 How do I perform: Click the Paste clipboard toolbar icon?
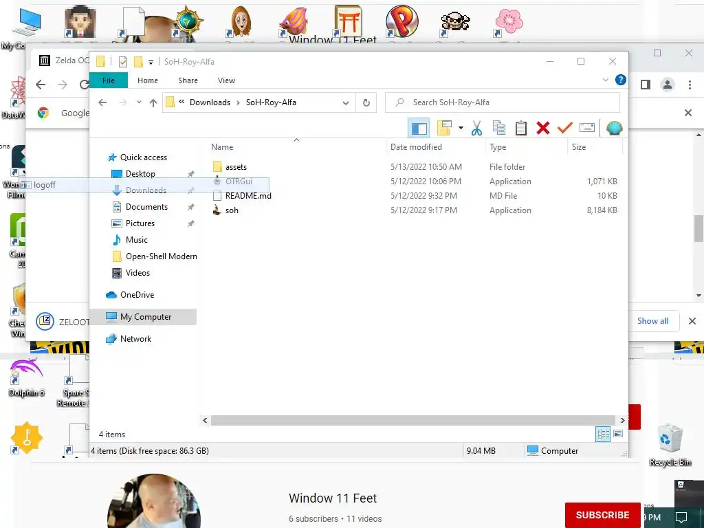521,128
